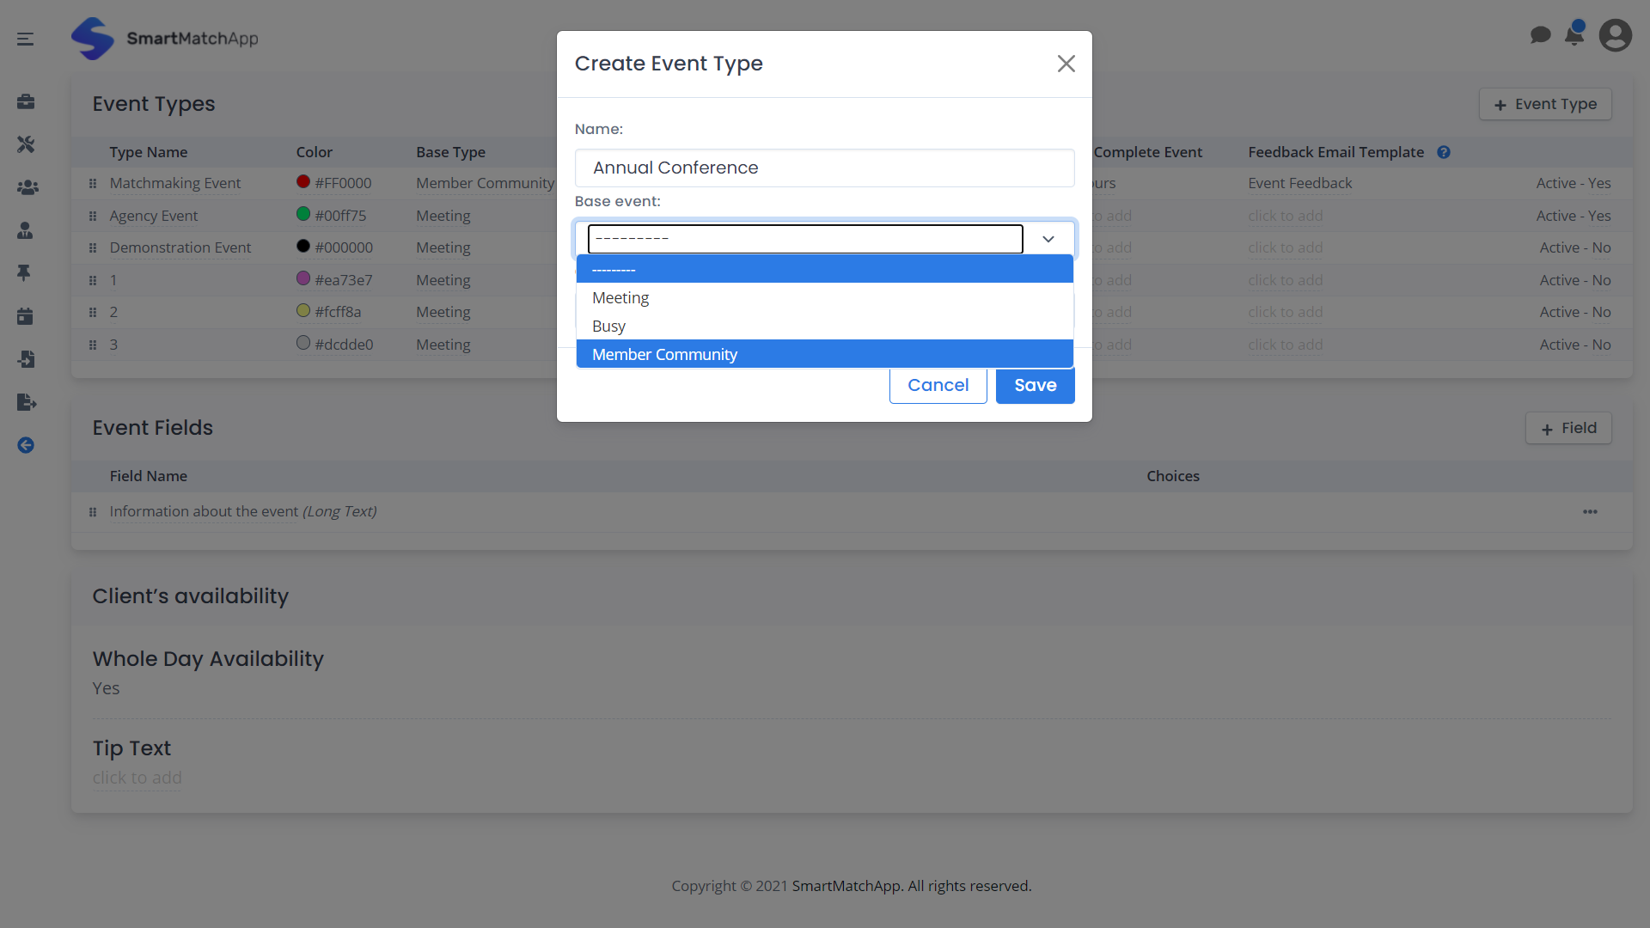1650x928 pixels.
Task: Click the briefcase icon in sidebar
Action: pos(26,101)
